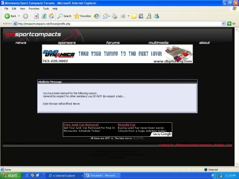239x179 pixels.
Task: Open the Favorites star toolbar button
Action: pyautogui.click(x=83, y=16)
